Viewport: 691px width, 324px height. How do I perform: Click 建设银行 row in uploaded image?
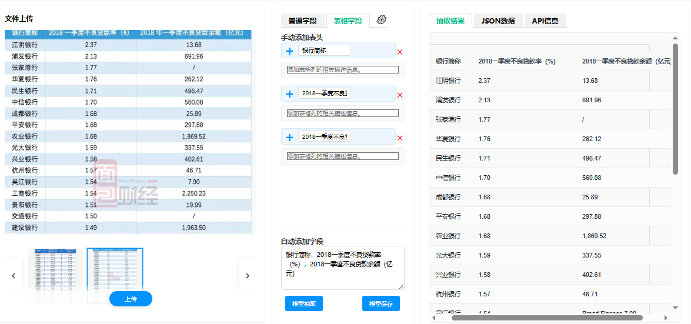coord(128,228)
